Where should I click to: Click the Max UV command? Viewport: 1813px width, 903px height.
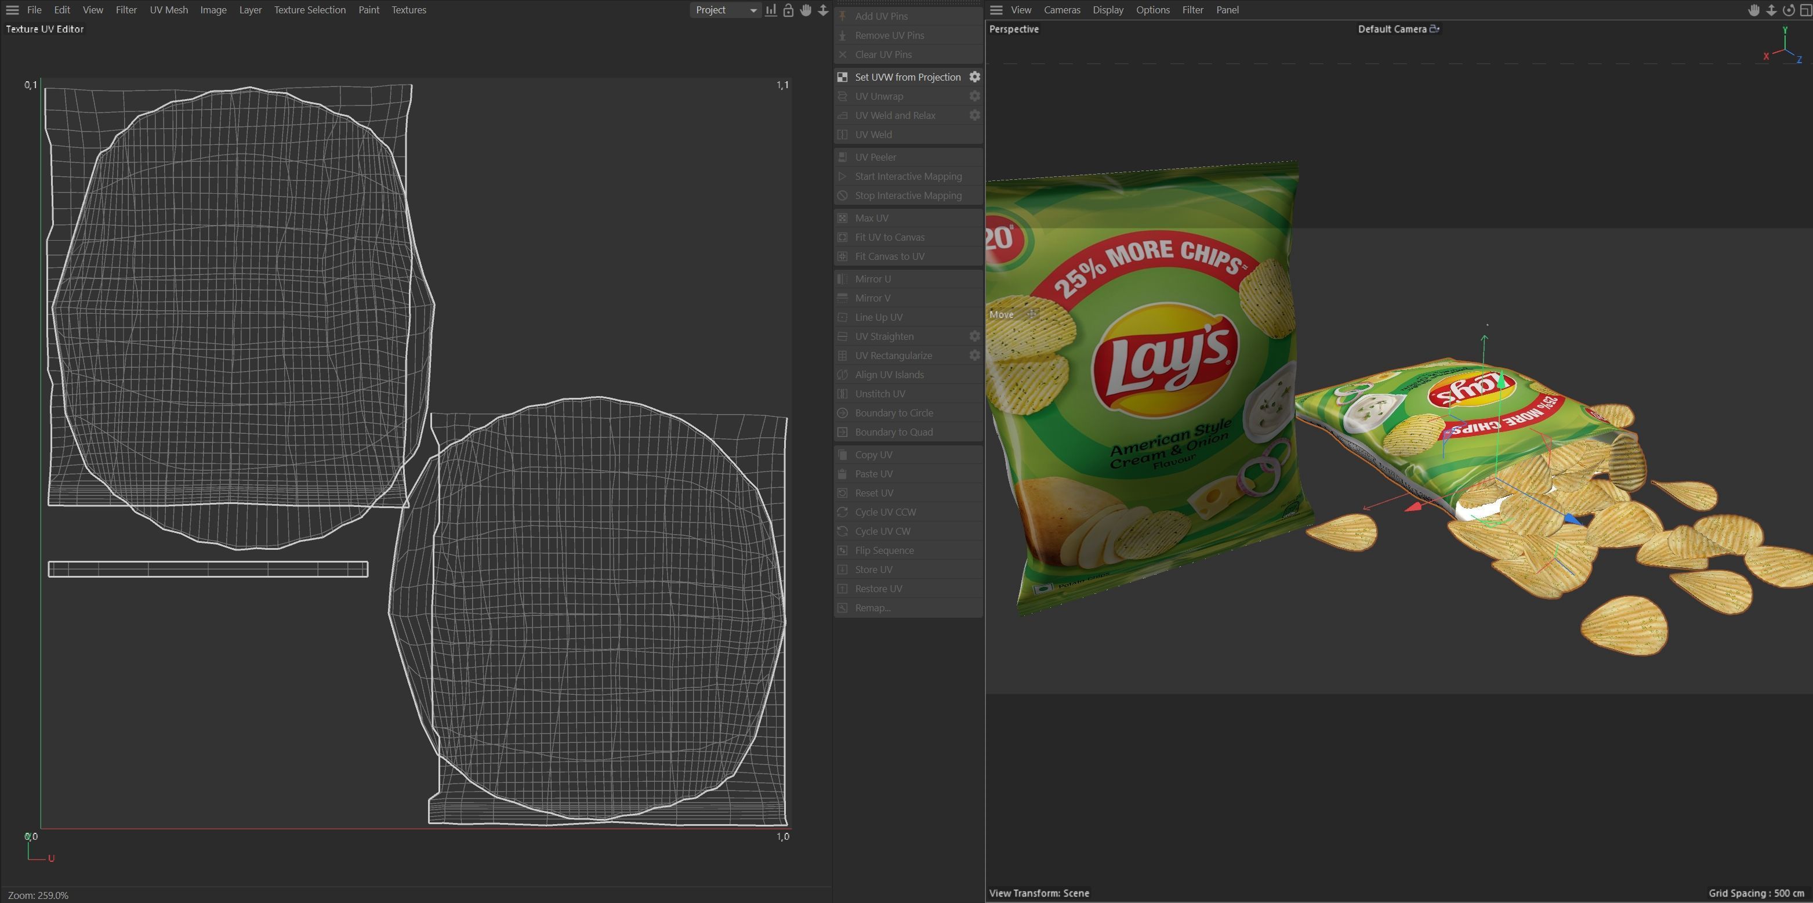coord(909,218)
